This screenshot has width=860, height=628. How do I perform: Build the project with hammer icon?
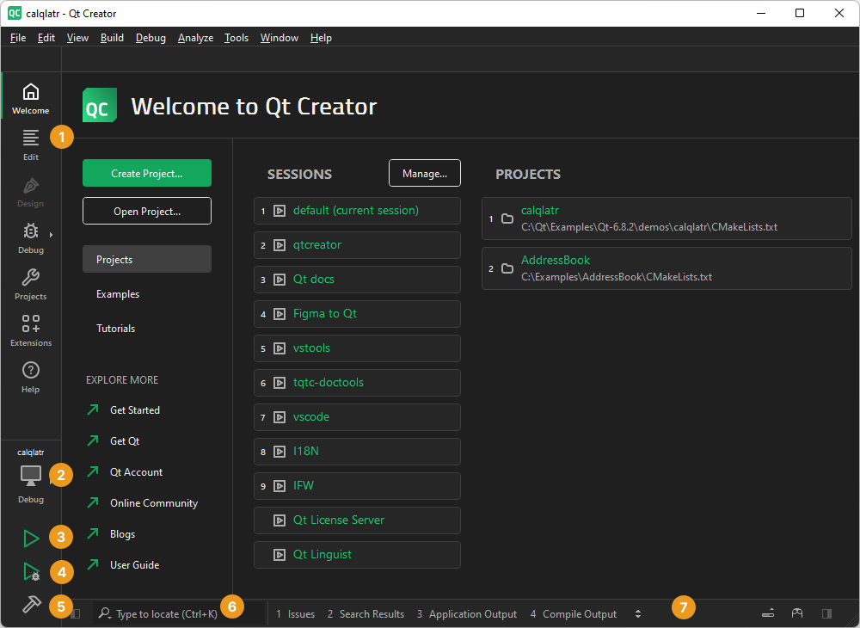click(31, 604)
